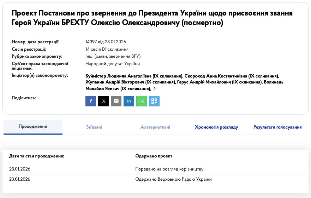Click the Поділитись label
The height and width of the screenshot is (198, 311).
[x=24, y=98]
